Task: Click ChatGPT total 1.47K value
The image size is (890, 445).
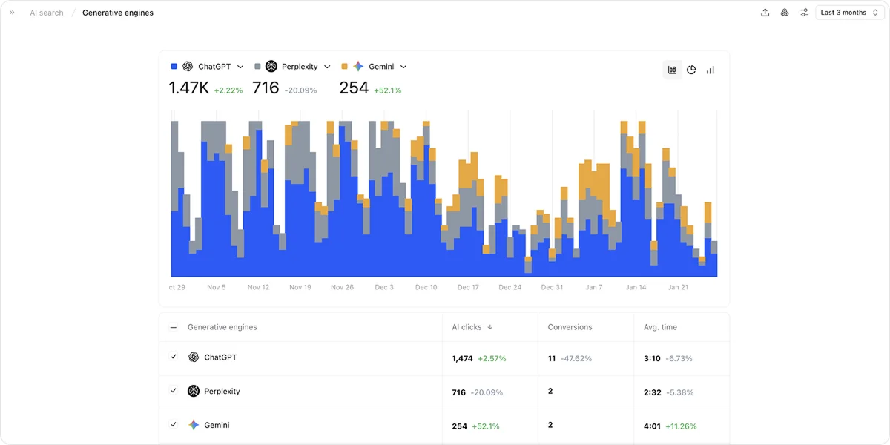Action: [x=189, y=88]
